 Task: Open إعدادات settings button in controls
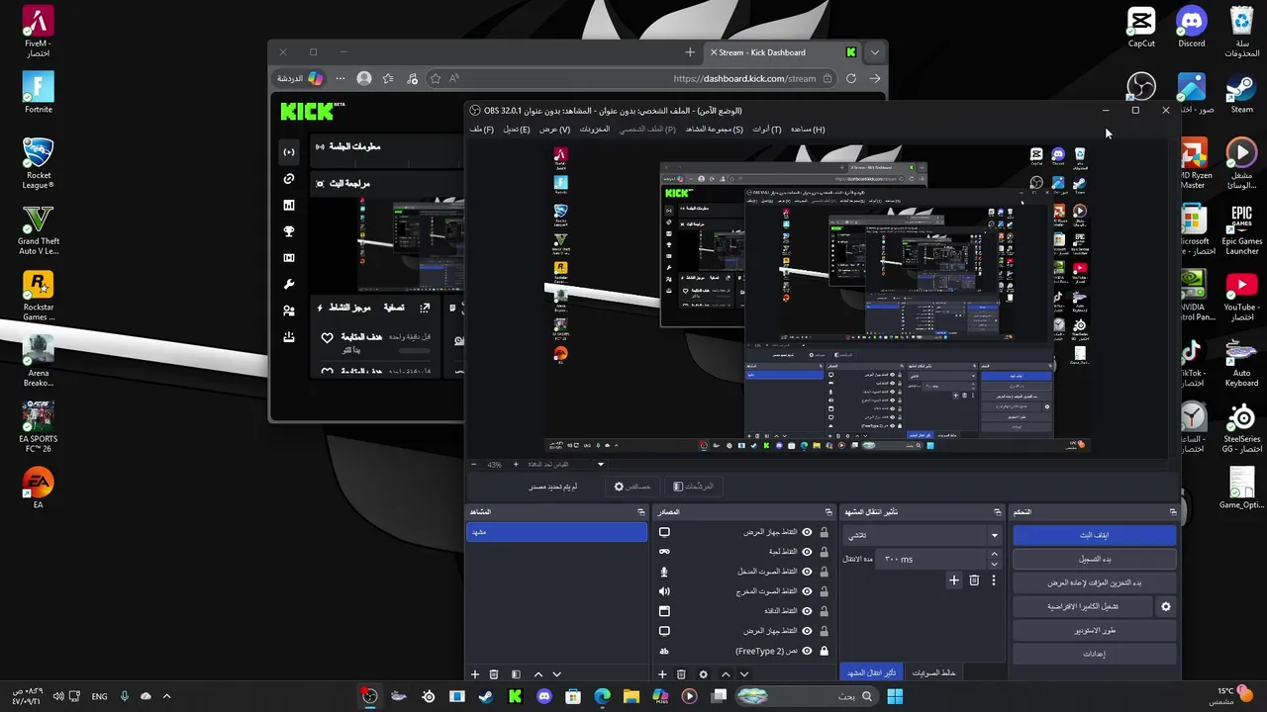coord(1094,654)
